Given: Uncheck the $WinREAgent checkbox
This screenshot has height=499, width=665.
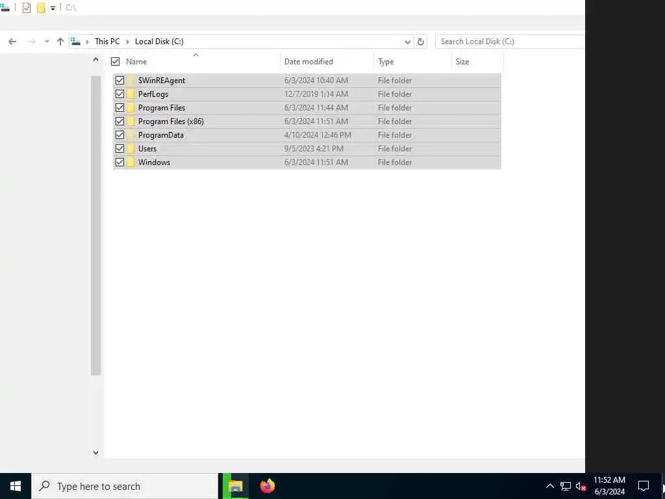Looking at the screenshot, I should (x=119, y=80).
